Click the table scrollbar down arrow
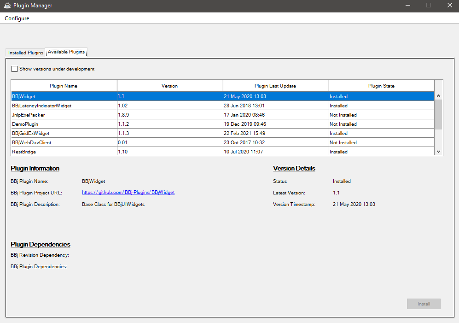Image resolution: width=459 pixels, height=323 pixels. tap(438, 152)
